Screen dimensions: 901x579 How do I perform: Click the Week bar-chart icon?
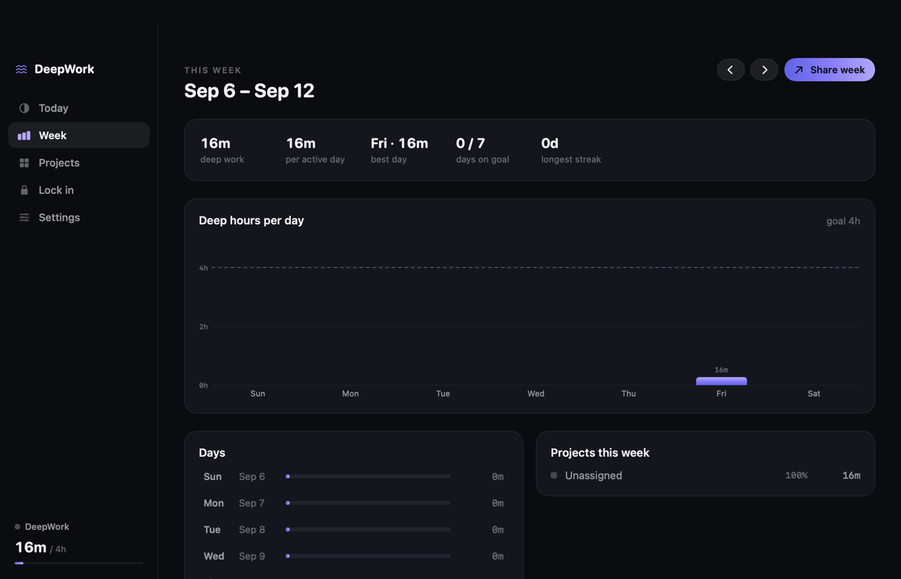click(x=24, y=136)
